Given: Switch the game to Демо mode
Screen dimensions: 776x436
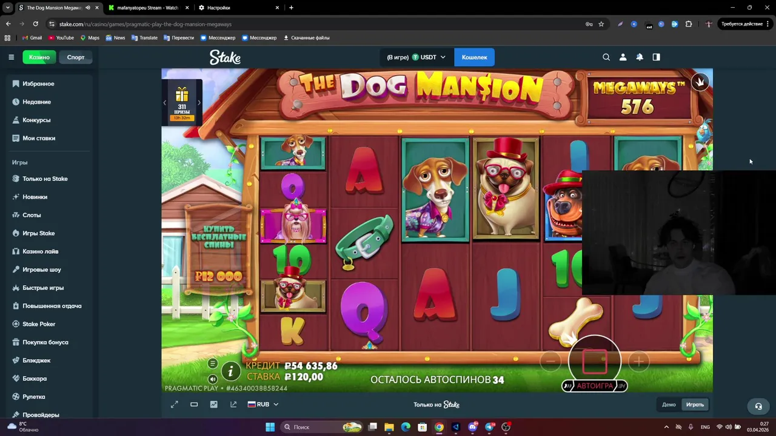Looking at the screenshot, I should pyautogui.click(x=669, y=405).
